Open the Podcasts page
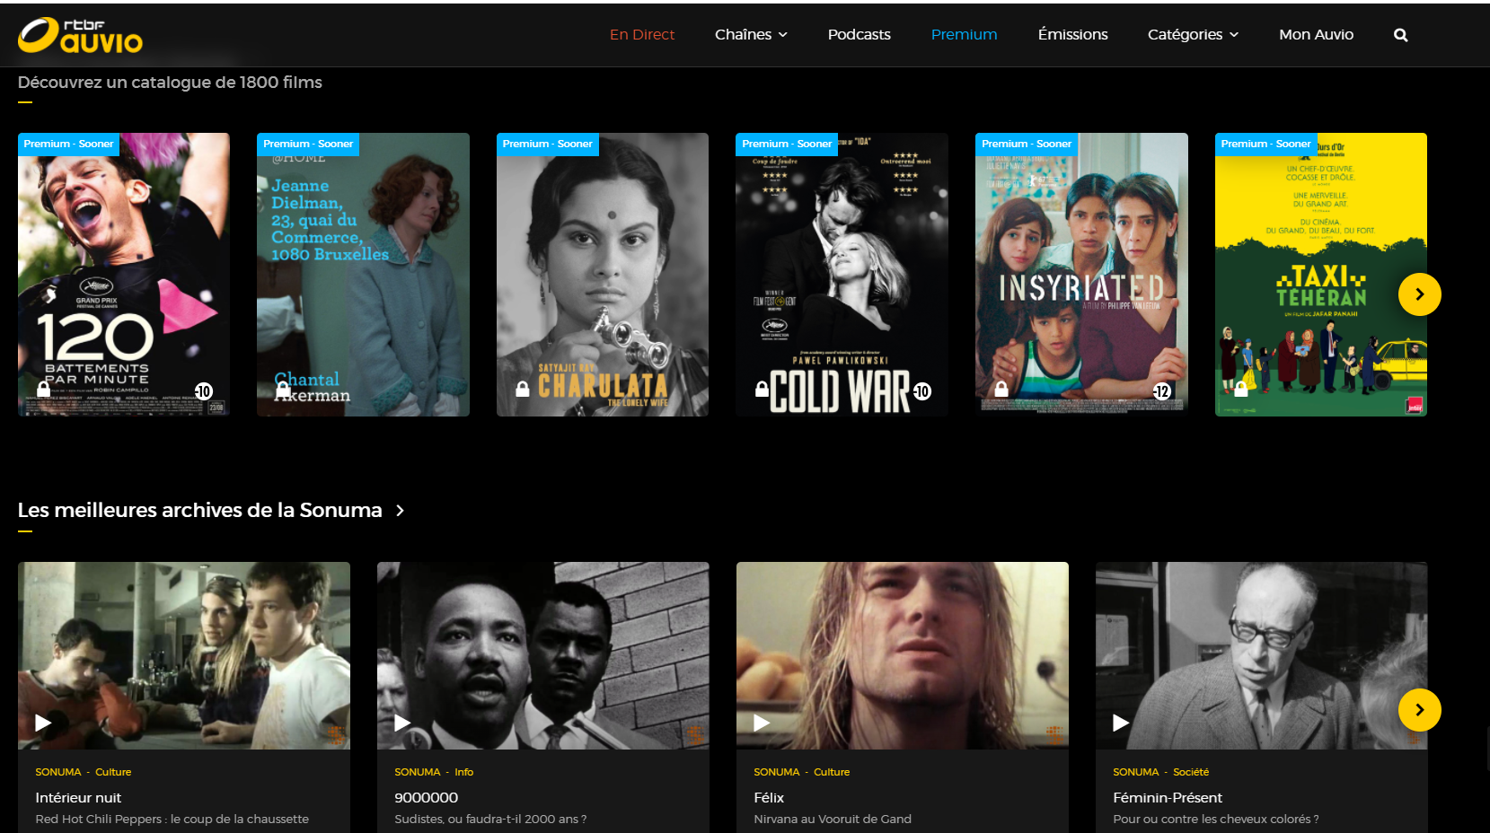This screenshot has width=1490, height=833. 859,35
